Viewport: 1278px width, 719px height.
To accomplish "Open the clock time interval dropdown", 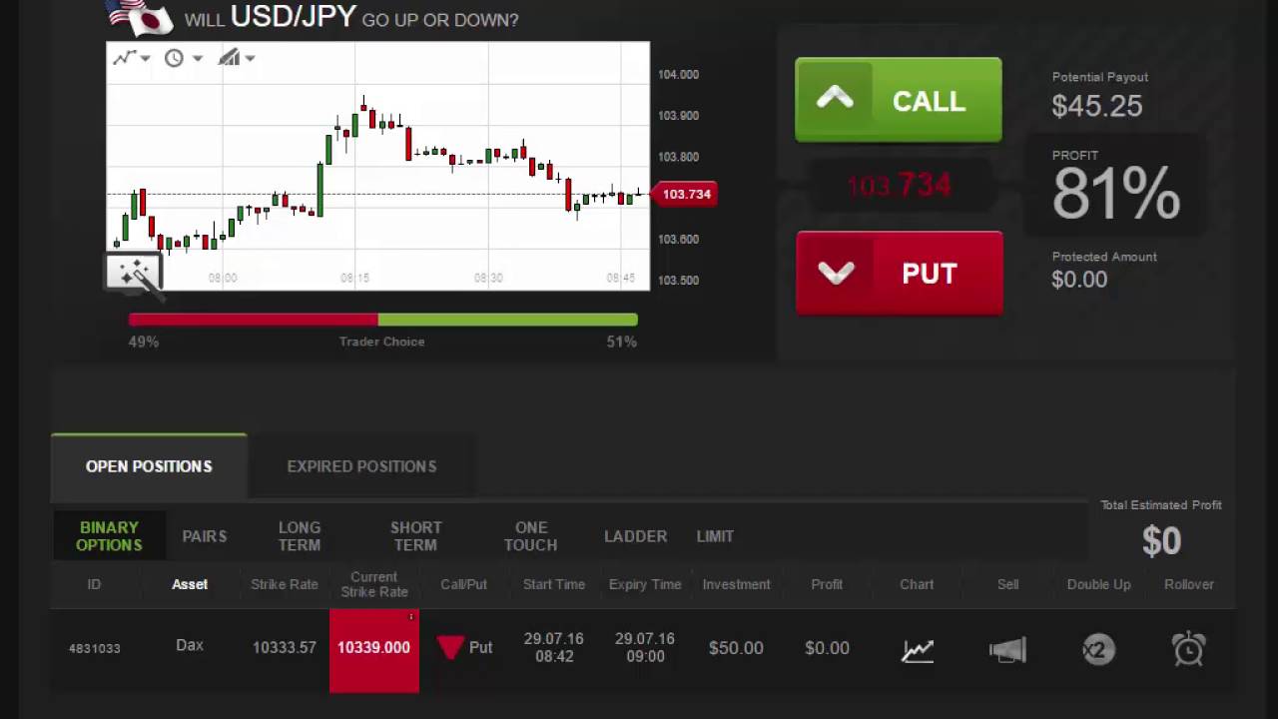I will (183, 58).
